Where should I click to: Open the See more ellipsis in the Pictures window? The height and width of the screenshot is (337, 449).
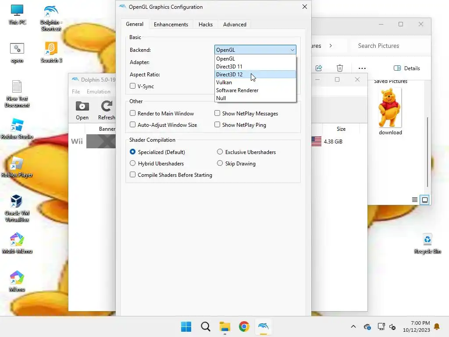[x=362, y=68]
